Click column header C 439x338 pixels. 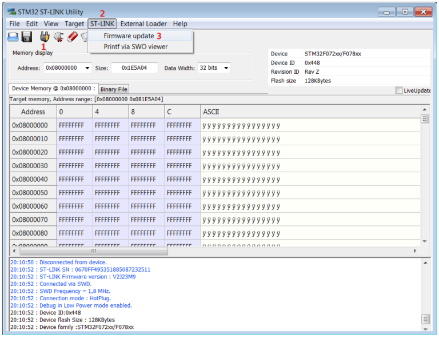(x=182, y=112)
